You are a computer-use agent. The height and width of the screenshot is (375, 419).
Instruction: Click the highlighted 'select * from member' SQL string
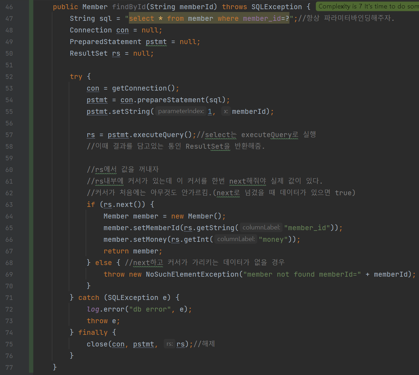tap(209, 18)
